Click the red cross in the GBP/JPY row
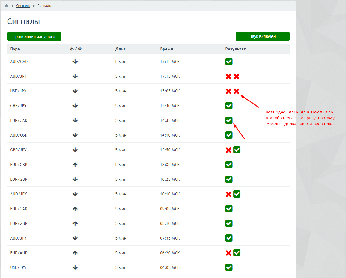 (x=228, y=150)
